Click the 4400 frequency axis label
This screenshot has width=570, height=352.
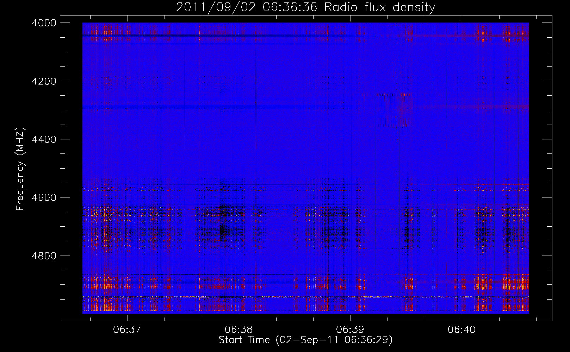click(x=44, y=139)
